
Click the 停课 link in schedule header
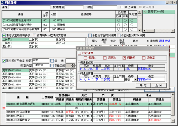point(168,41)
